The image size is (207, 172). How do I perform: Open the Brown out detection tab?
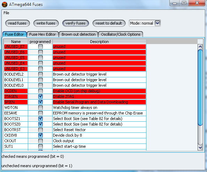click(x=79, y=34)
